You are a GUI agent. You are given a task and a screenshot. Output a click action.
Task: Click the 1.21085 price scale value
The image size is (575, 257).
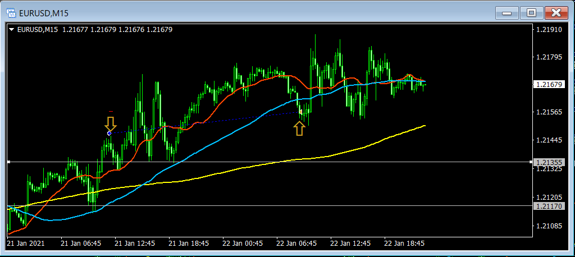pyautogui.click(x=549, y=226)
